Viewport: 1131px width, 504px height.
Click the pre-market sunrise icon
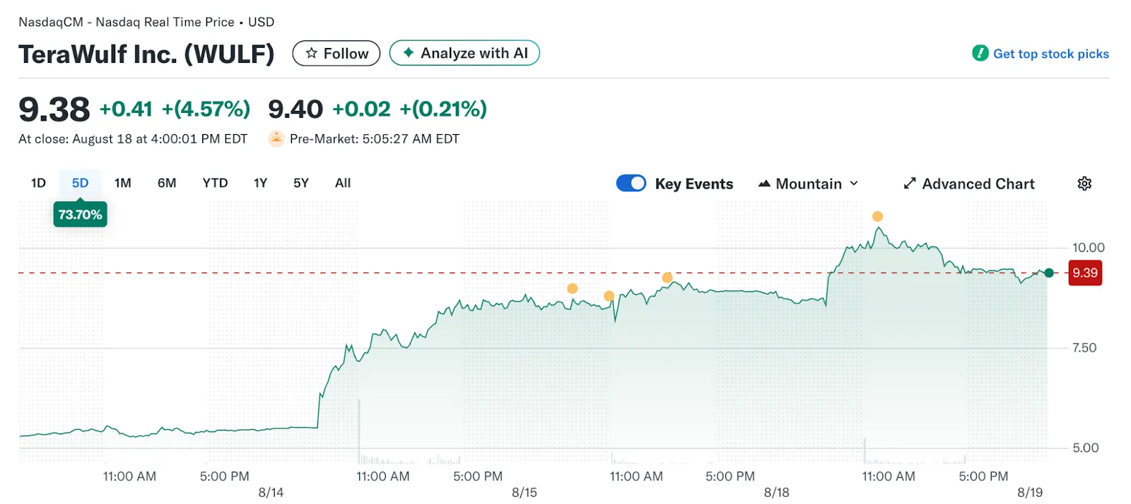tap(276, 139)
